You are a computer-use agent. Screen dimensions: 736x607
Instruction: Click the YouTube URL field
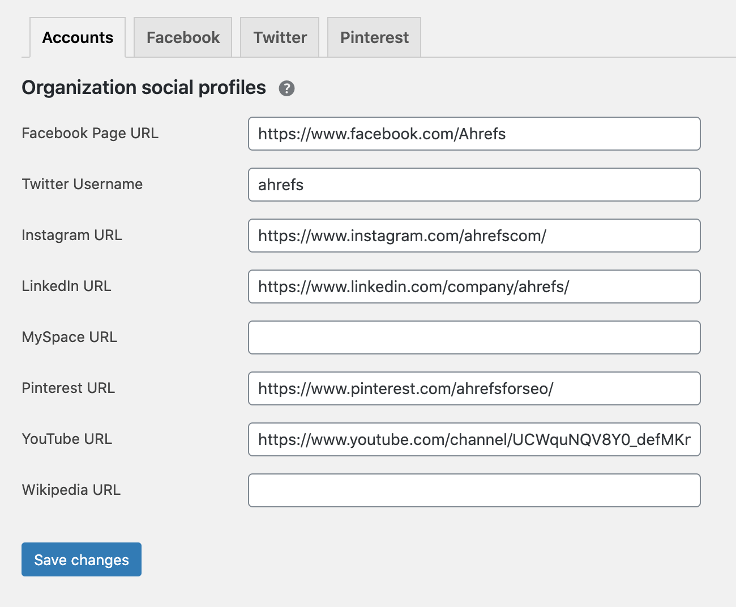tap(474, 439)
